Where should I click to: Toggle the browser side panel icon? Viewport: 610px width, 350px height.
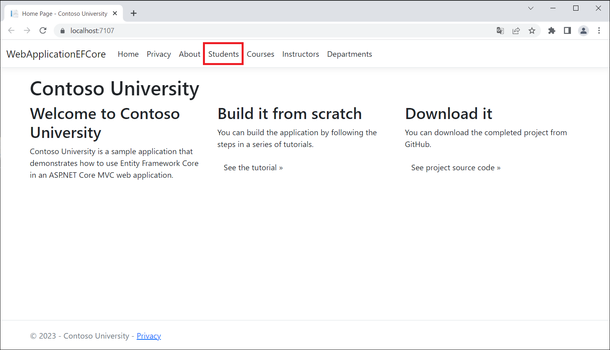[567, 31]
